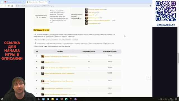Click the quantity 30 in Руда row
The height and width of the screenshot is (101, 179).
(x=89, y=62)
